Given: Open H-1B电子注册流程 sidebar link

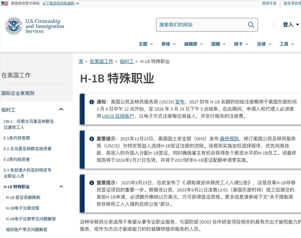Looking at the screenshot, I should point(23,208).
